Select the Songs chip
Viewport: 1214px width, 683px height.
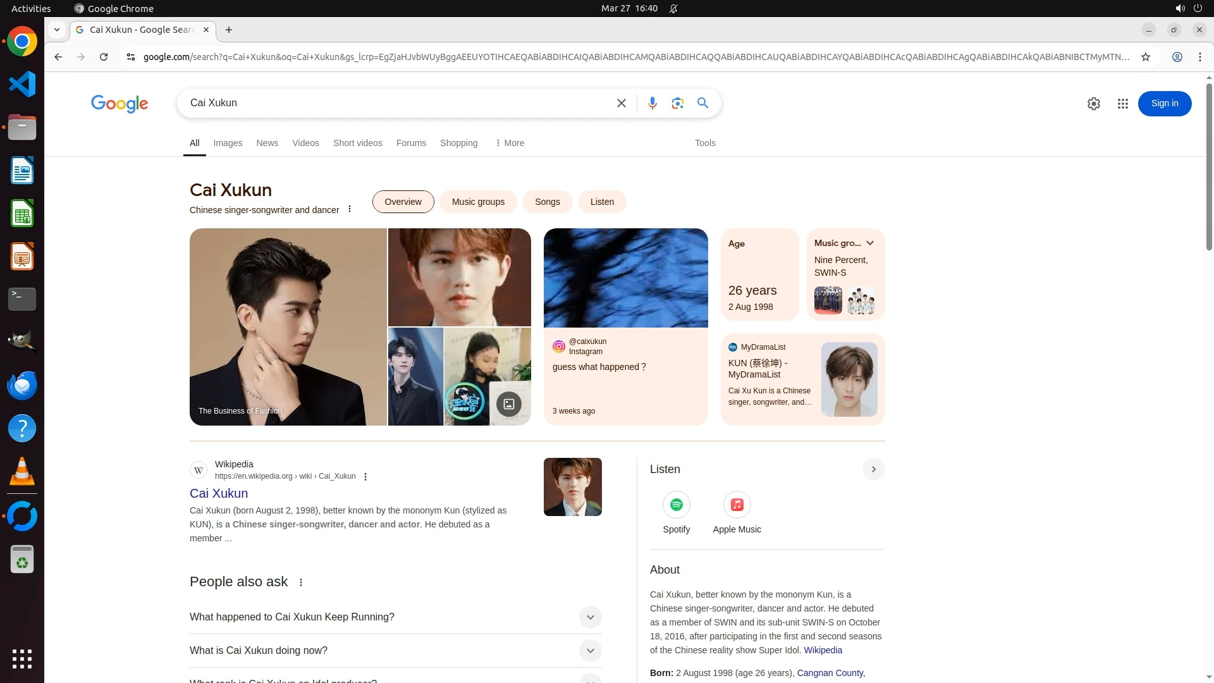click(x=547, y=202)
